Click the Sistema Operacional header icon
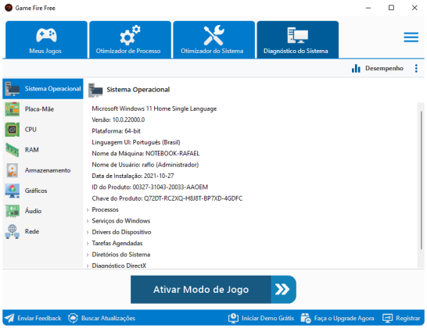Viewport: 427px width, 328px height. [95, 90]
